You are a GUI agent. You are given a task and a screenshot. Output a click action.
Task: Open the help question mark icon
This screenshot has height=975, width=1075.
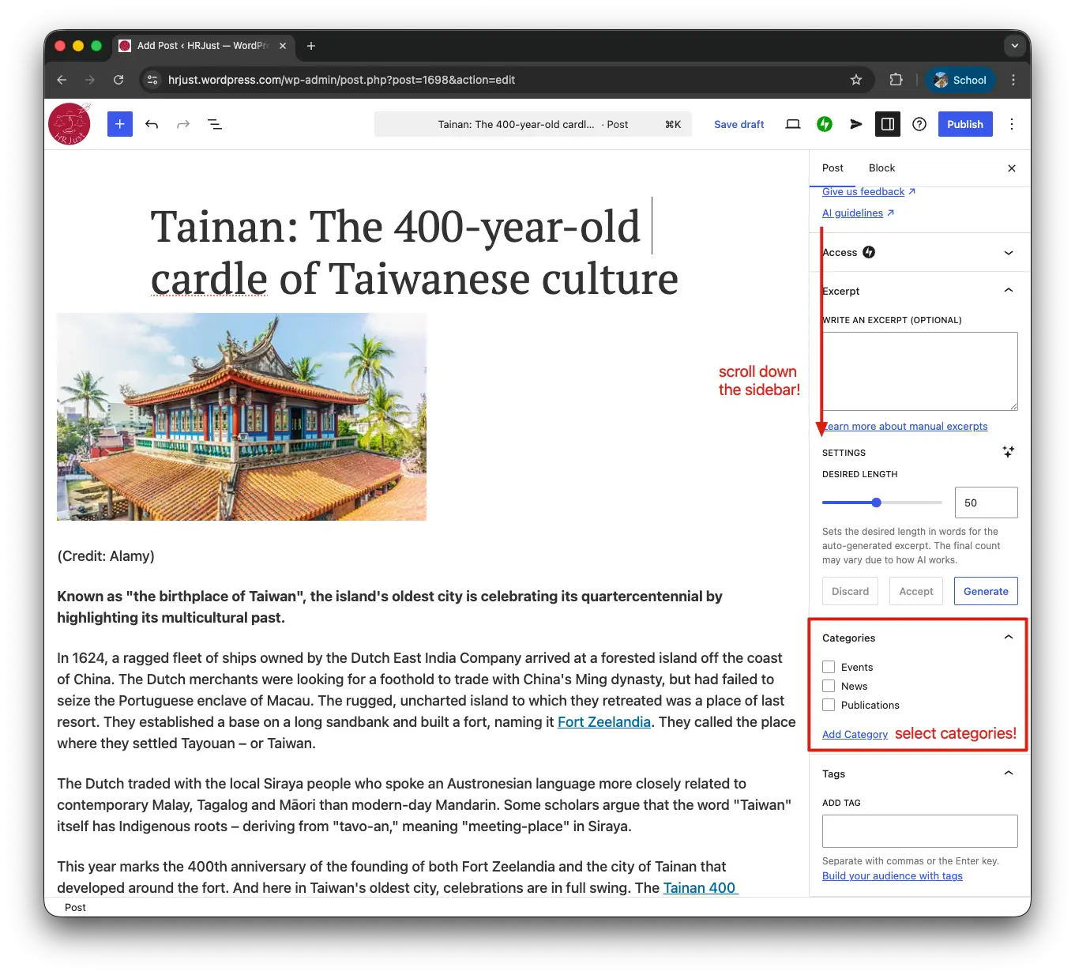919,124
